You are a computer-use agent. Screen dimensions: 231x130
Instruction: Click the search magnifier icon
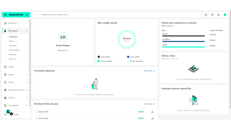coord(35,15)
